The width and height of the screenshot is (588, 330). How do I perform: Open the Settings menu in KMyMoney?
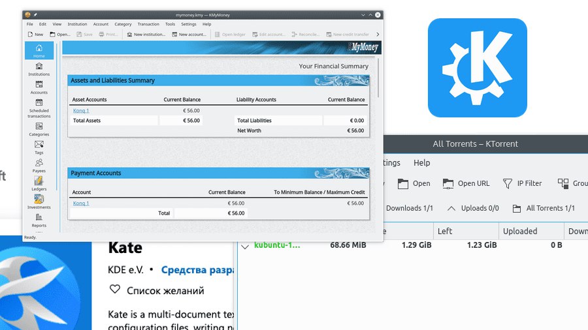click(189, 24)
